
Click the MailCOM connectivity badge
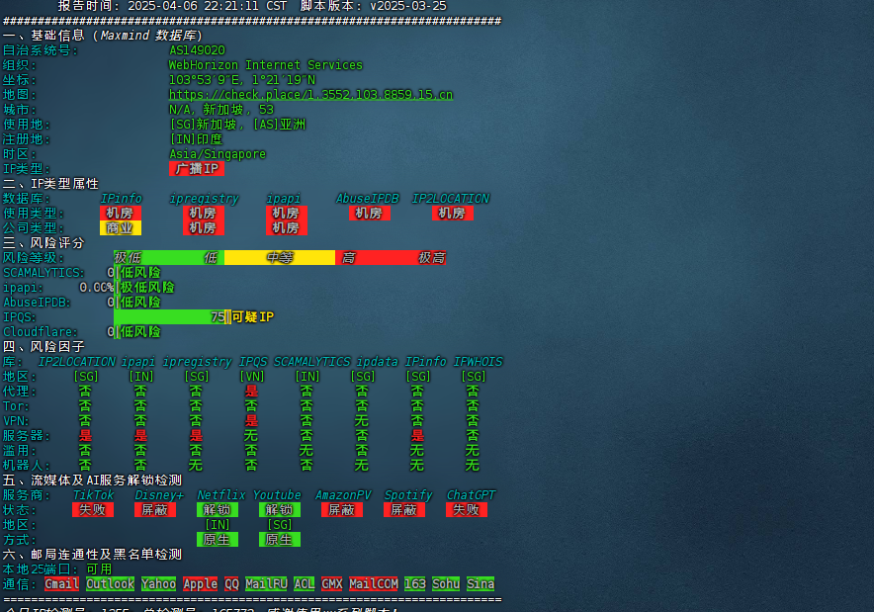coord(373,584)
